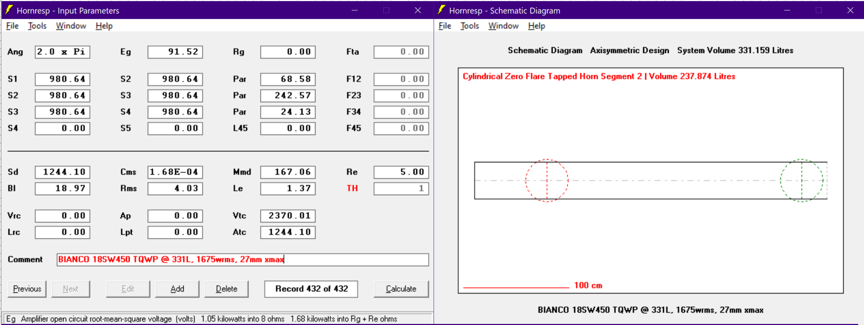Click the Ap field

tap(175, 216)
